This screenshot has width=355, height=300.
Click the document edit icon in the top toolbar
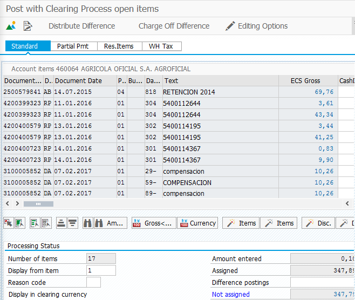(28, 26)
